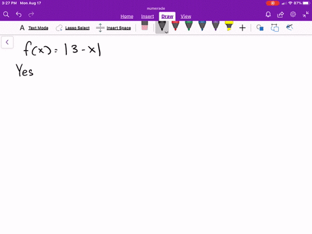The image size is (312, 234).
Task: Tap the share page icon
Action: [281, 14]
